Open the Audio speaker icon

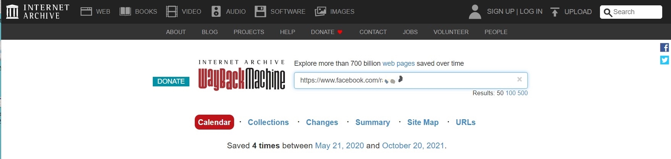click(216, 11)
